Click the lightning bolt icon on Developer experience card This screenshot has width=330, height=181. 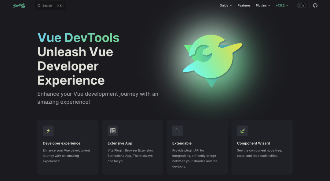(48, 131)
